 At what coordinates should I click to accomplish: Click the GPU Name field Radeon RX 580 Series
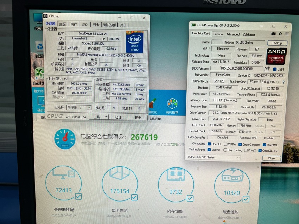(238, 42)
